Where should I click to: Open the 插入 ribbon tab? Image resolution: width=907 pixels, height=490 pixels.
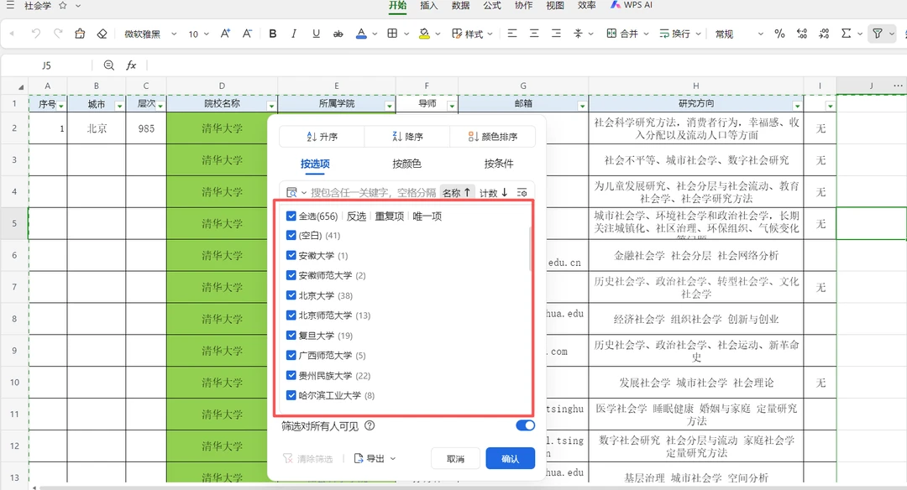(429, 6)
